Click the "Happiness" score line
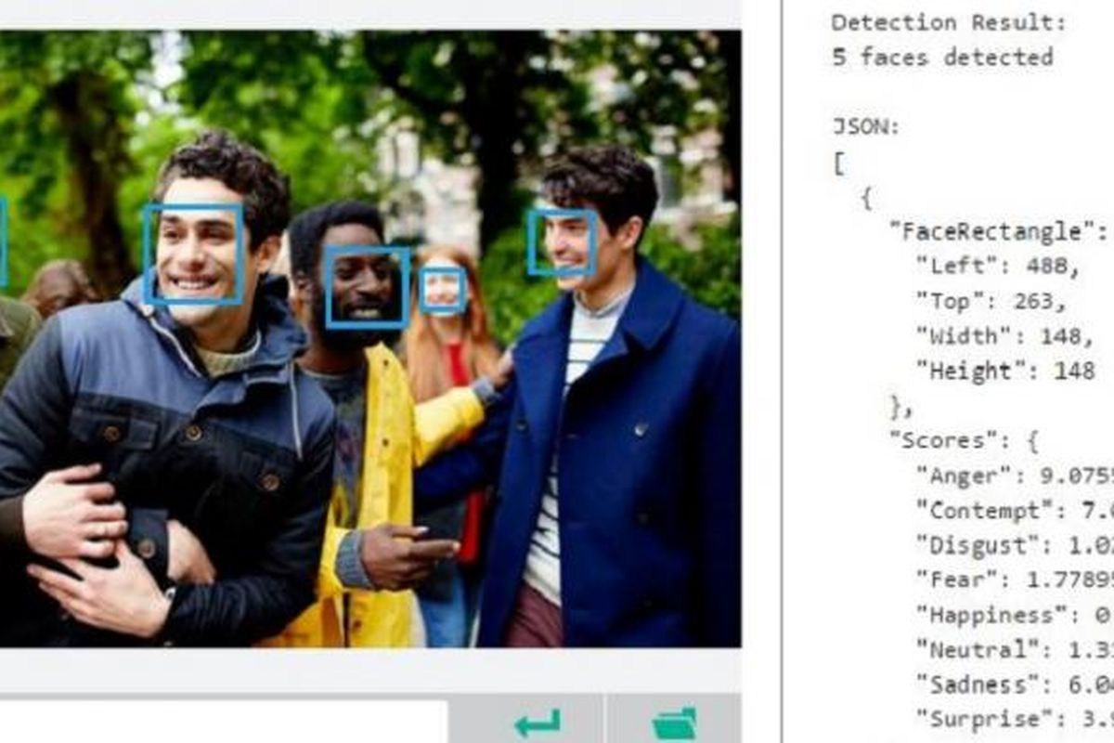The width and height of the screenshot is (1114, 743). coord(1012,615)
